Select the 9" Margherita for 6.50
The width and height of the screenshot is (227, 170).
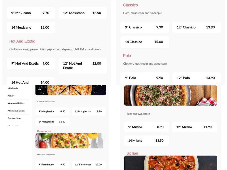(x=52, y=111)
